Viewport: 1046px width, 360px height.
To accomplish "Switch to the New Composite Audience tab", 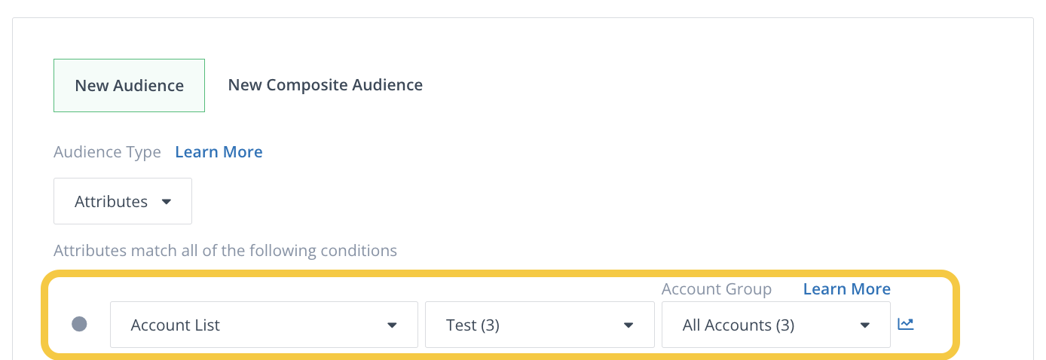I will pos(326,85).
